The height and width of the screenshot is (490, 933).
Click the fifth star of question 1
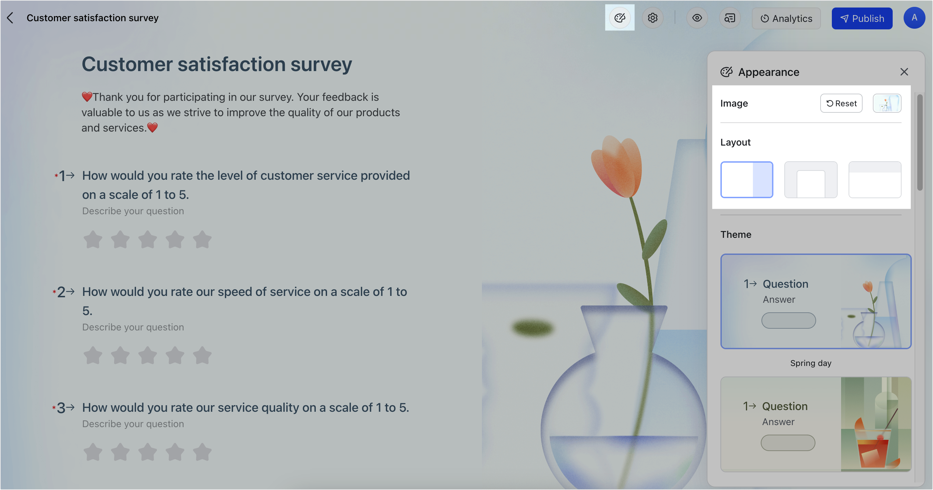click(x=202, y=240)
